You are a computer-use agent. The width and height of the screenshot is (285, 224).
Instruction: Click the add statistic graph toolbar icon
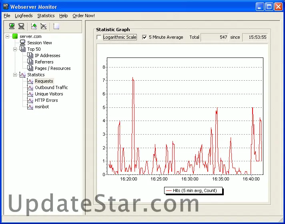[x=34, y=26]
